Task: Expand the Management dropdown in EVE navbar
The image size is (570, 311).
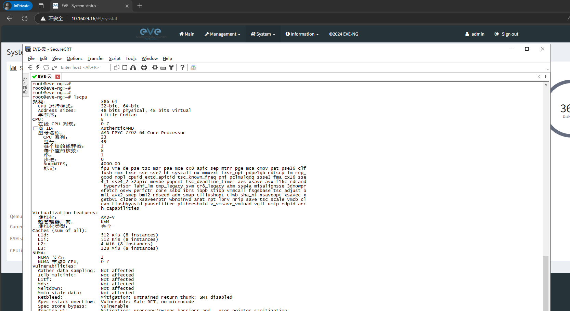Action: 222,34
